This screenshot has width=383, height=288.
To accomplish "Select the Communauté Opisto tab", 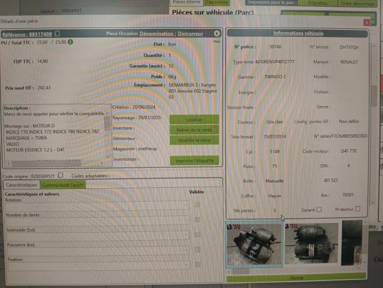I will [62, 185].
